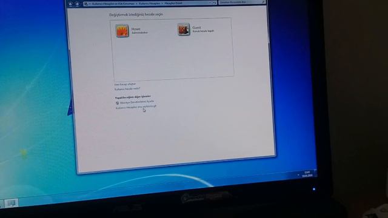
Task: Open the Howe account name
Action: (136, 29)
